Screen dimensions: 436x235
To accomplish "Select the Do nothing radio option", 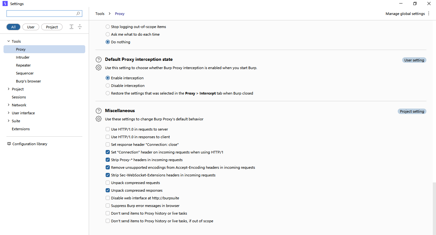I will click(x=108, y=42).
